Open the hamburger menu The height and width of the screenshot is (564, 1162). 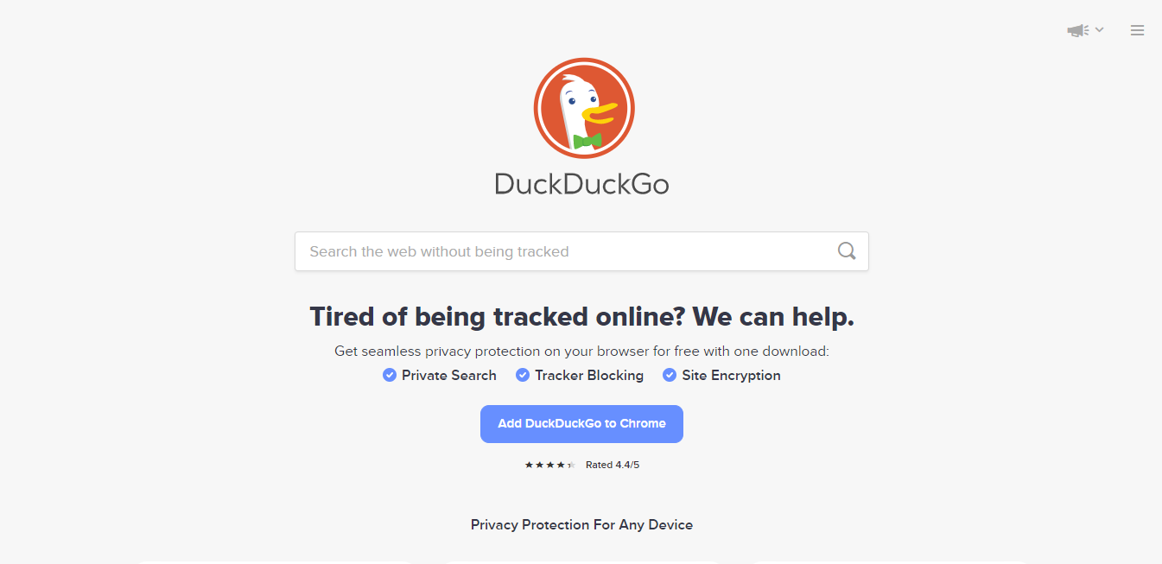click(1137, 30)
